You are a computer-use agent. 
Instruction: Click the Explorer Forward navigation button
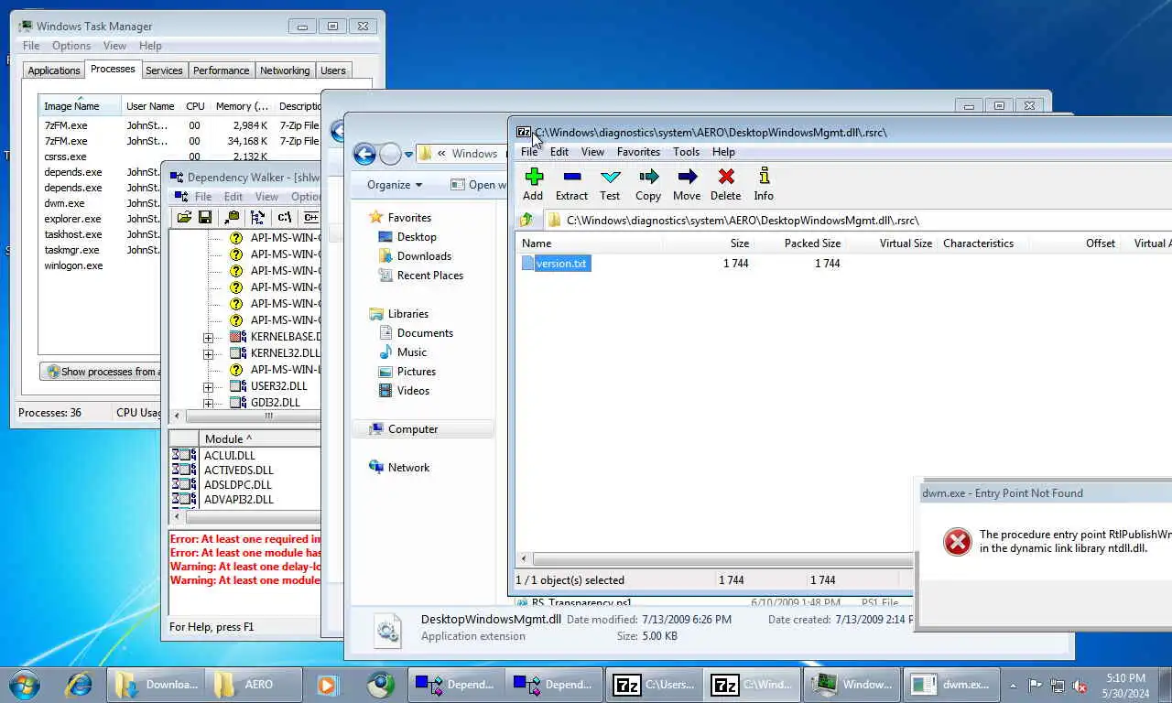coord(390,154)
